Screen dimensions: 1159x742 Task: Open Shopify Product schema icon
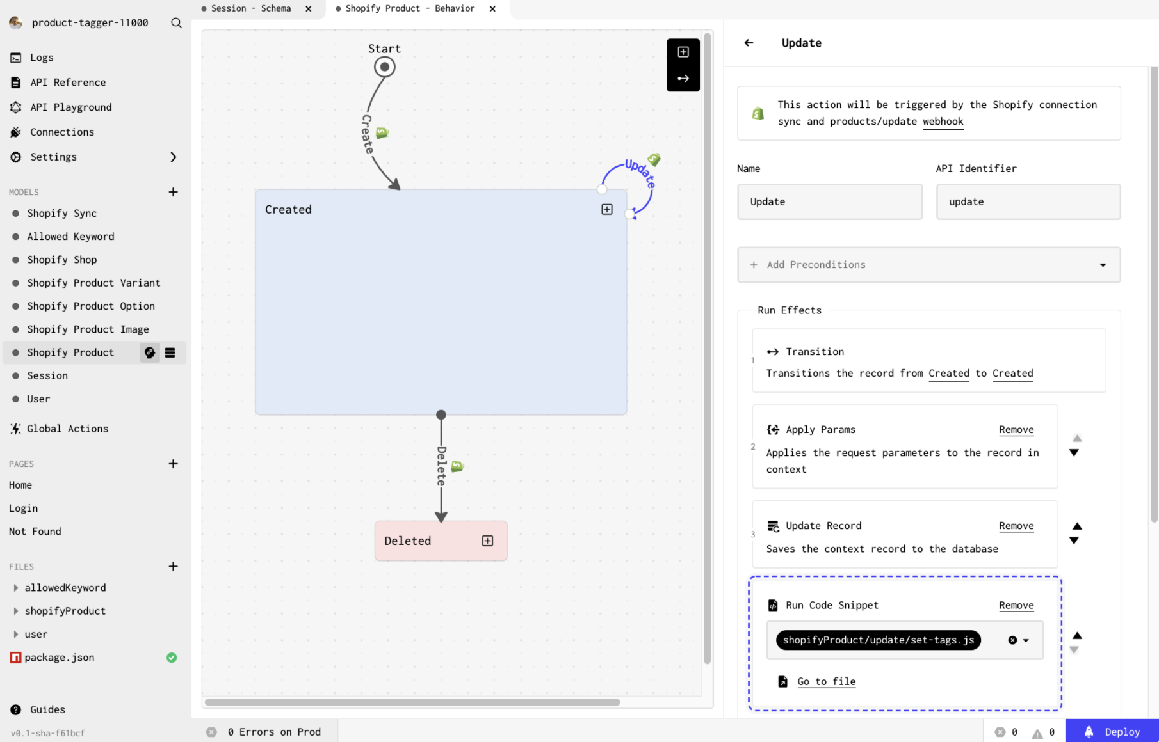tap(170, 352)
